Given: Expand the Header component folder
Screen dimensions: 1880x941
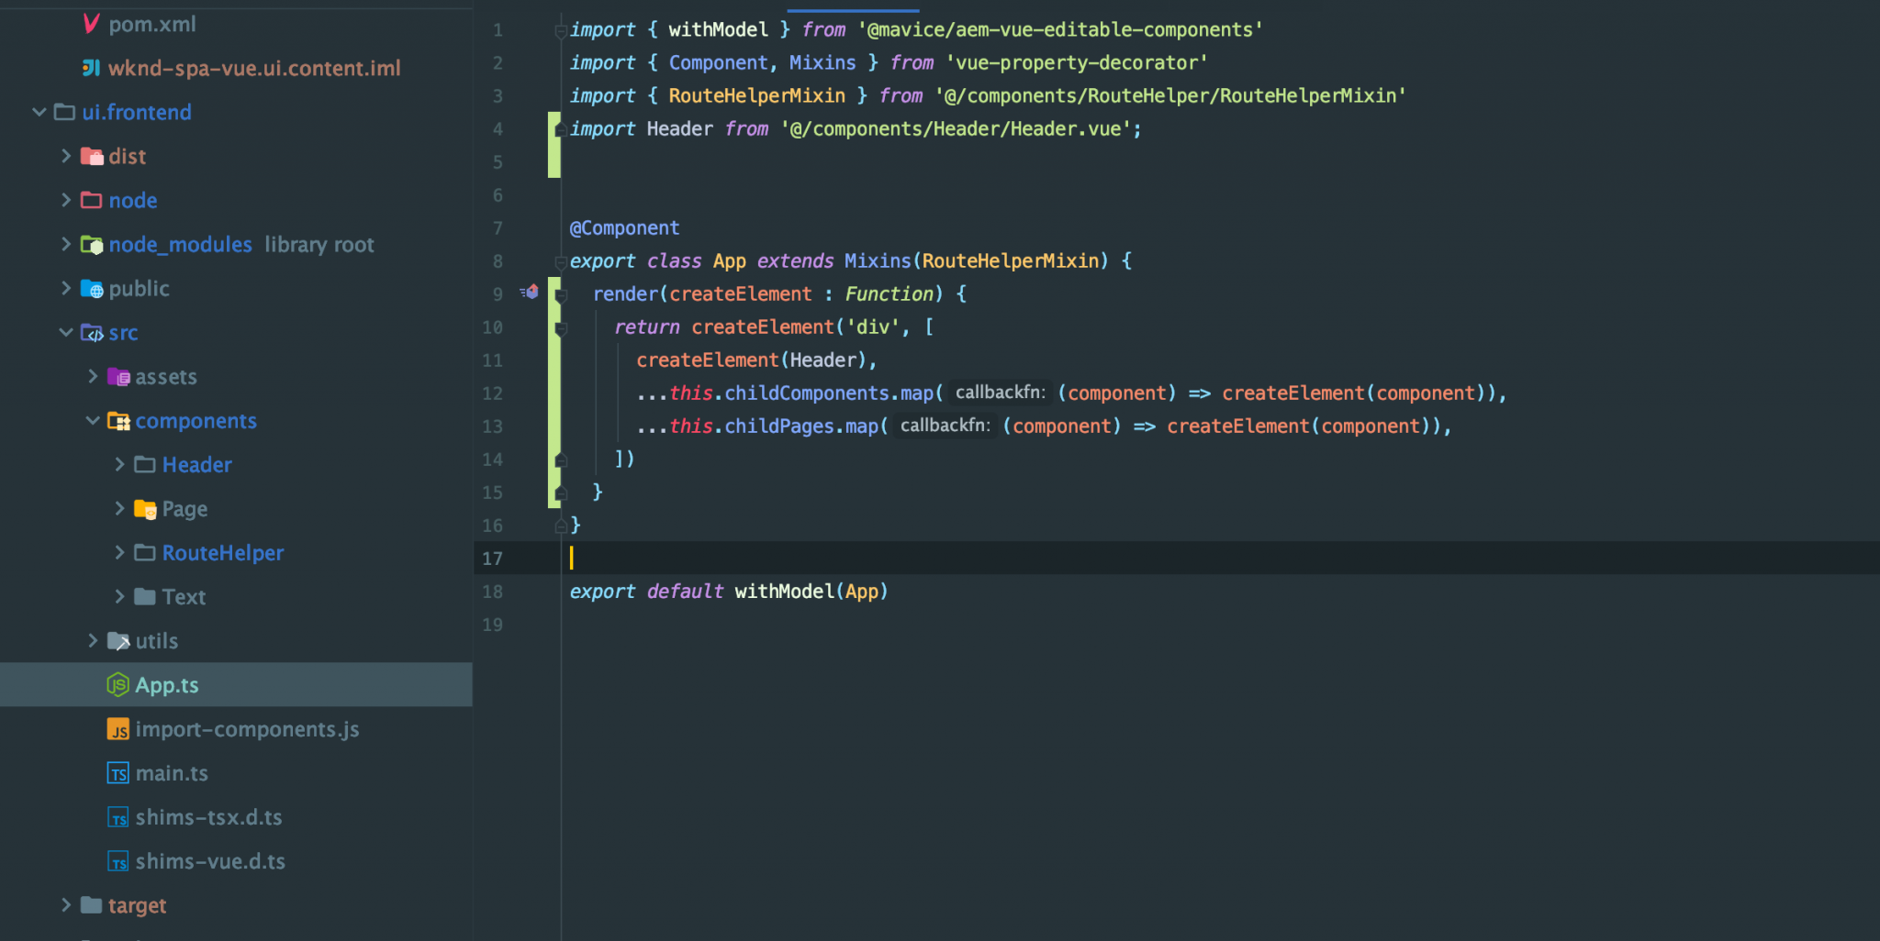Looking at the screenshot, I should click(119, 465).
